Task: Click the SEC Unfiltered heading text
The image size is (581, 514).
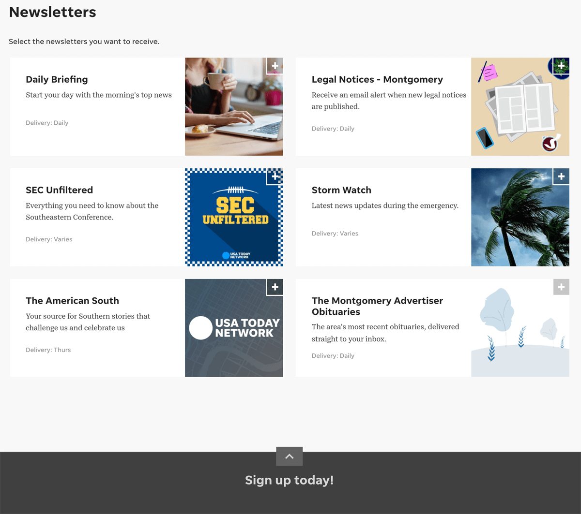Action: (x=59, y=190)
